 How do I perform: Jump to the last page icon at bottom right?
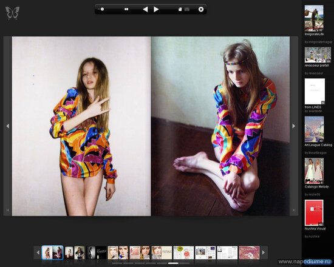[294, 210]
